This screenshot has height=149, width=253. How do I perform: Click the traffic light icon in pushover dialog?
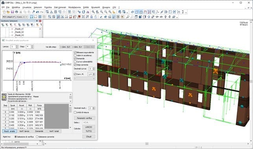[x=4, y=97]
